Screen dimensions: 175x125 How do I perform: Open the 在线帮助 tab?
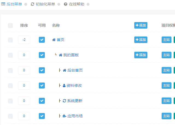click(74, 4)
